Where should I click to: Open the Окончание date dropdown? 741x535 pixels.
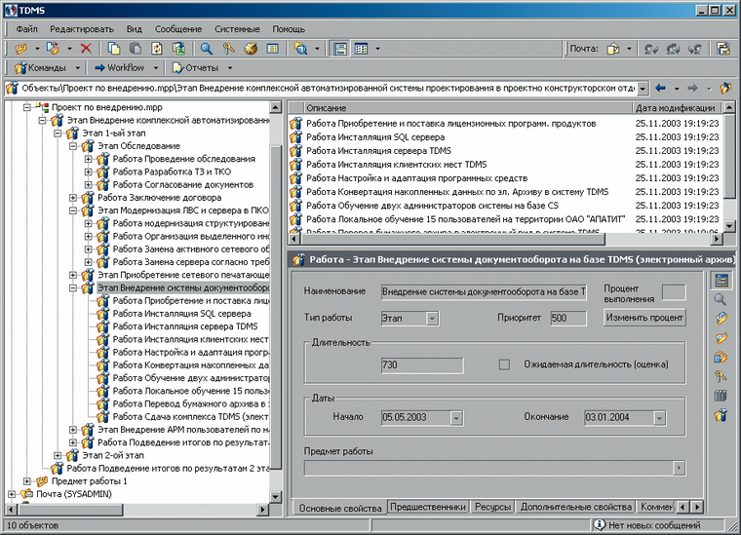point(660,418)
